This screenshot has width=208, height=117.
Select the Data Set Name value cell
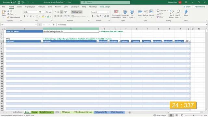tap(71, 31)
